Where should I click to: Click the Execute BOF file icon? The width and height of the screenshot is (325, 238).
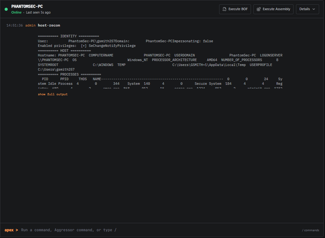(x=224, y=9)
